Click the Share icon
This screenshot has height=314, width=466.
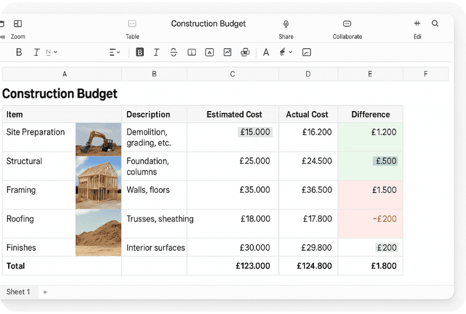(286, 23)
